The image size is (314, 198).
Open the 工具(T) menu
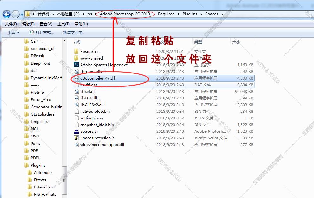point(63,24)
